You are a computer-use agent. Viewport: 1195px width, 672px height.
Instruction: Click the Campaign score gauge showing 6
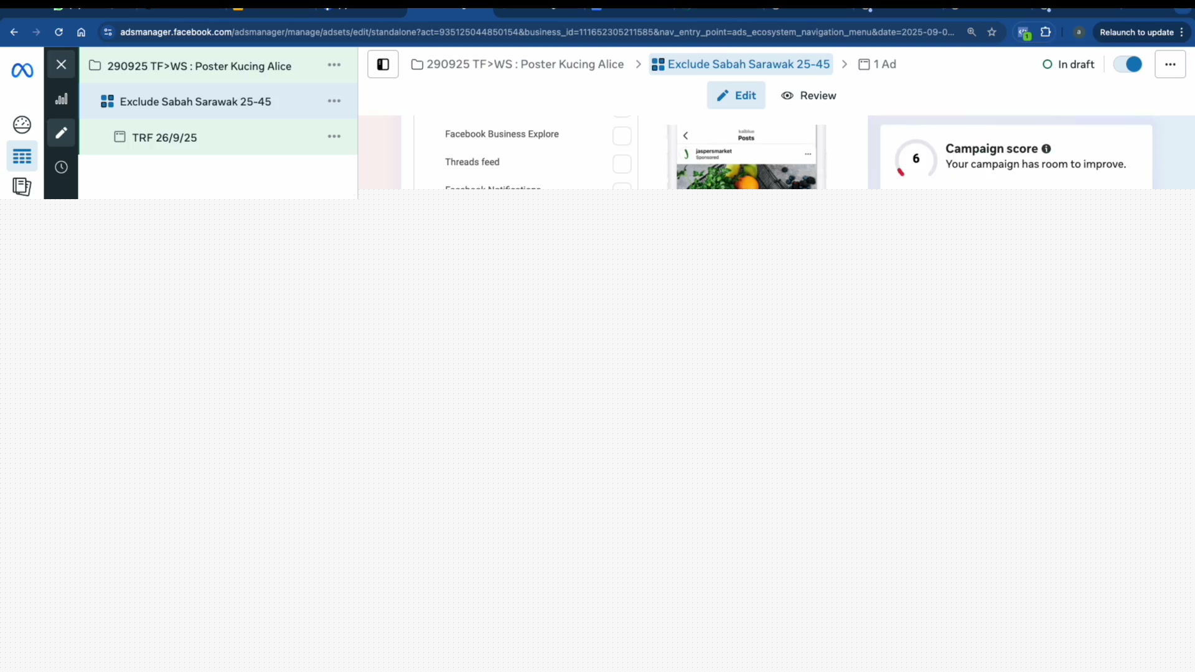click(x=916, y=159)
